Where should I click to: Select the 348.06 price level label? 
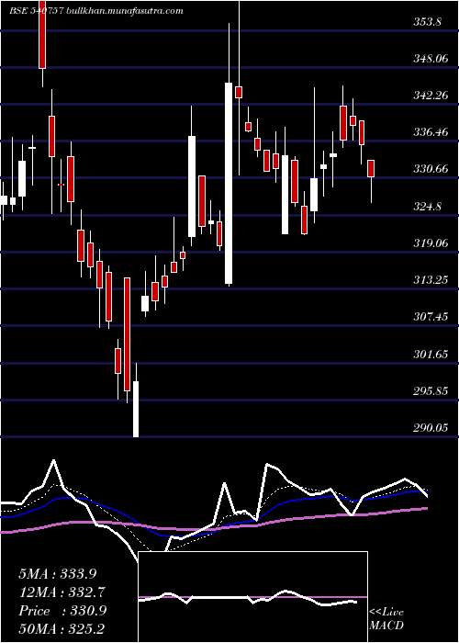pos(430,59)
